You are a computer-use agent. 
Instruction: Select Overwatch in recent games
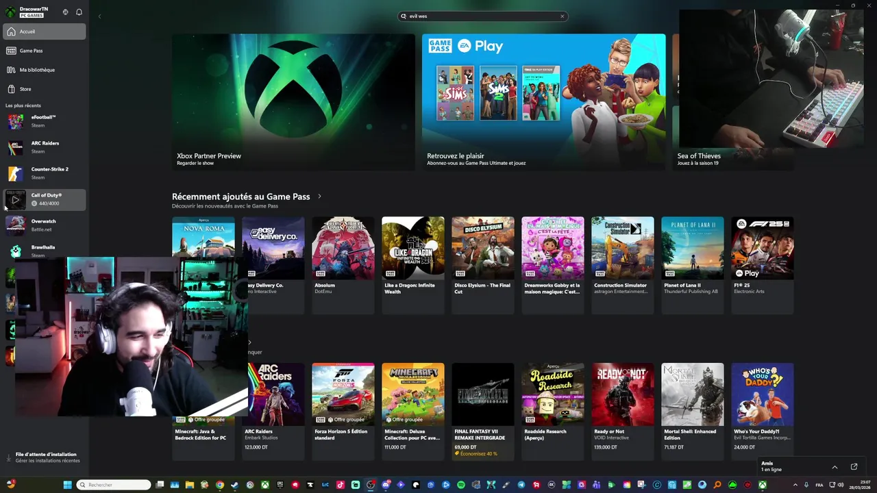(45, 225)
